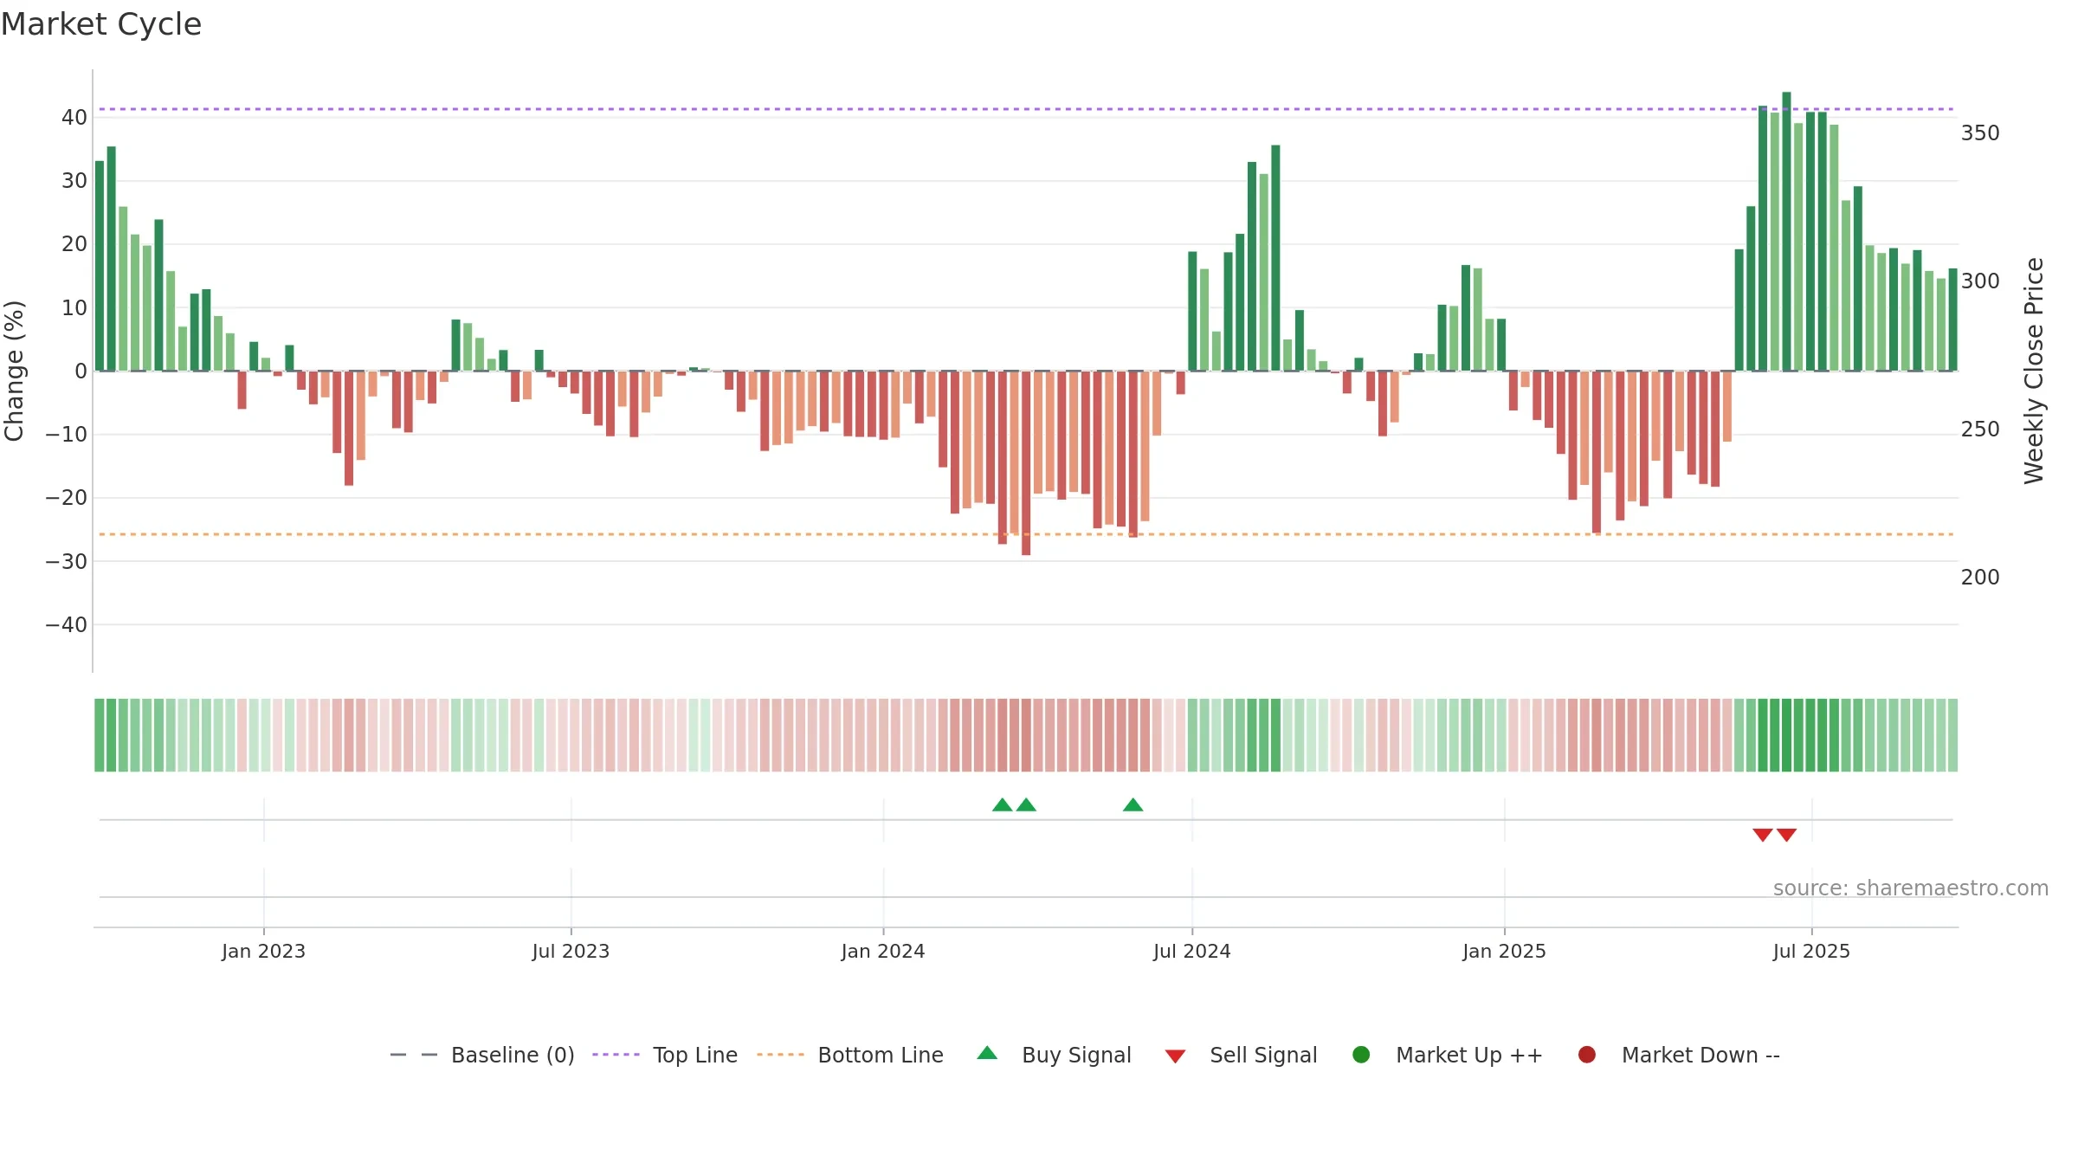Select the third buy signal before Jul 2024
Screen dimensions: 2078x1169
coord(1133,804)
